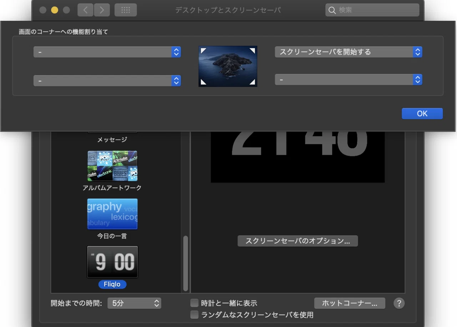Click the ホットコーナー button
This screenshot has height=327, width=457.
[x=350, y=303]
